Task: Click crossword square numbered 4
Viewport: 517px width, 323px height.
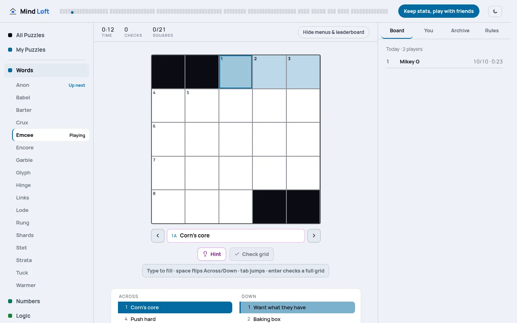Action: [168, 106]
